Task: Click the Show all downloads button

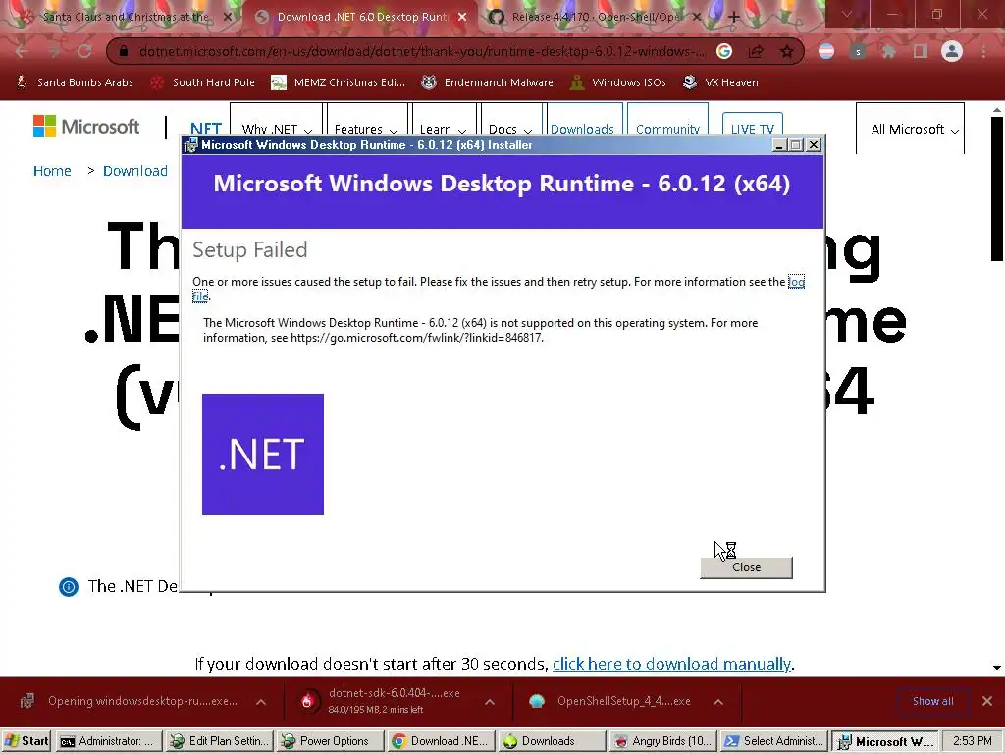Action: pos(932,701)
